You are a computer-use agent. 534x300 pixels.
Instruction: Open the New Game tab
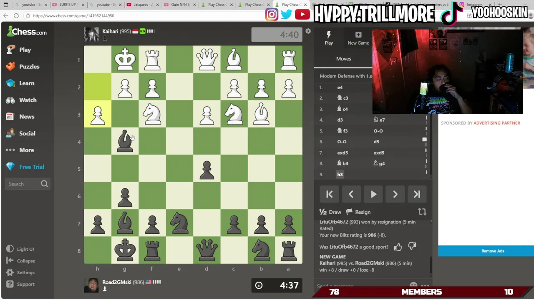click(358, 37)
